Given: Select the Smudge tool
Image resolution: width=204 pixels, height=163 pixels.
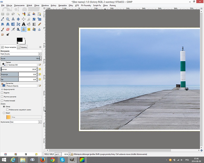Looking at the screenshot, I should pyautogui.click(x=3, y=34).
